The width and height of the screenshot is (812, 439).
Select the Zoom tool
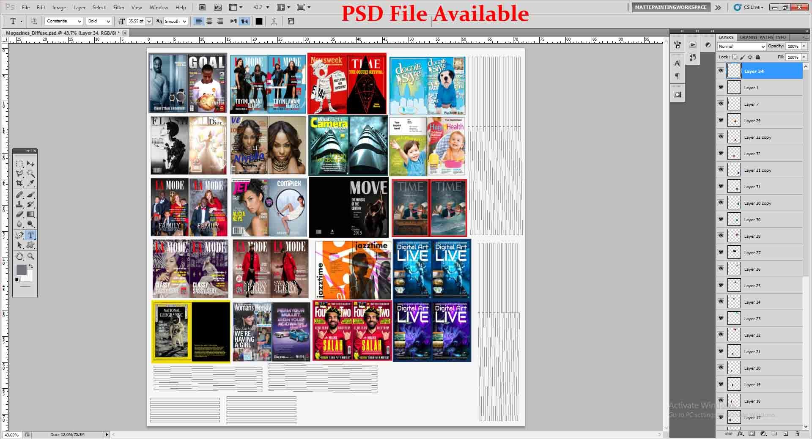pyautogui.click(x=30, y=256)
